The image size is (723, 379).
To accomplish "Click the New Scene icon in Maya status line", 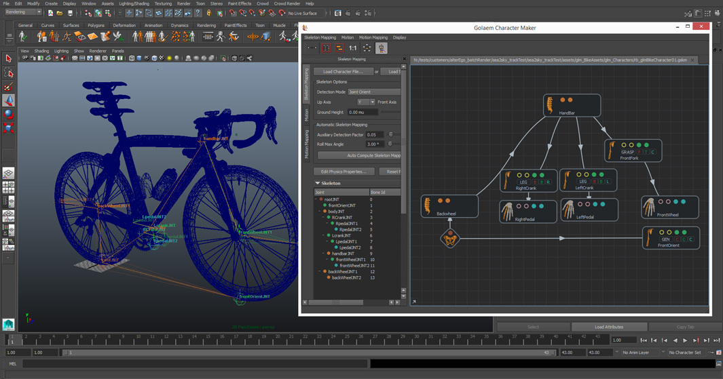I will point(50,13).
